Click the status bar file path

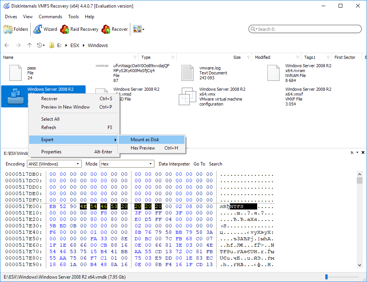pos(65,277)
